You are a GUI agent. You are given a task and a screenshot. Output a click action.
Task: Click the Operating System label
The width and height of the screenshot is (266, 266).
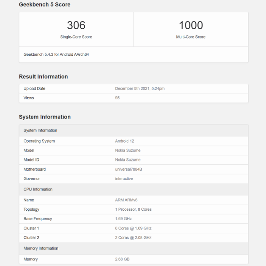[x=39, y=141]
